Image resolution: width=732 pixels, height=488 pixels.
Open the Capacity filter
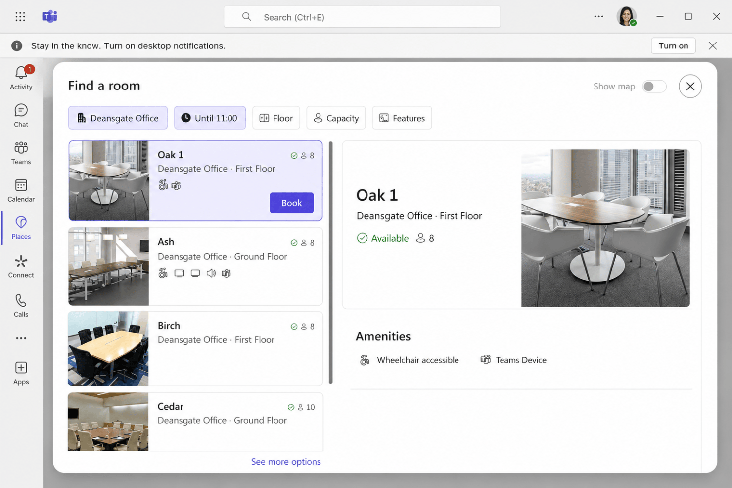tap(336, 118)
